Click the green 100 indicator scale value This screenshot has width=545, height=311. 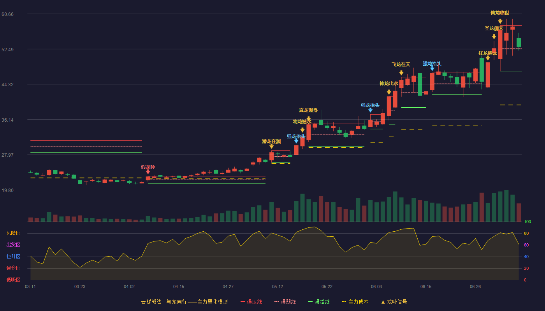pos(527,222)
